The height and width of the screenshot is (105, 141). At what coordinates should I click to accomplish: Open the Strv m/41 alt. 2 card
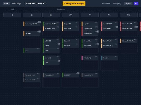109,46
